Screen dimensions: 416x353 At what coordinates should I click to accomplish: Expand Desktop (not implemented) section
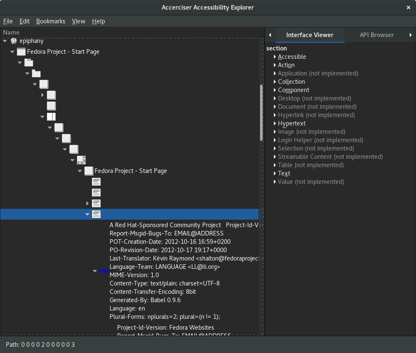tap(275, 98)
